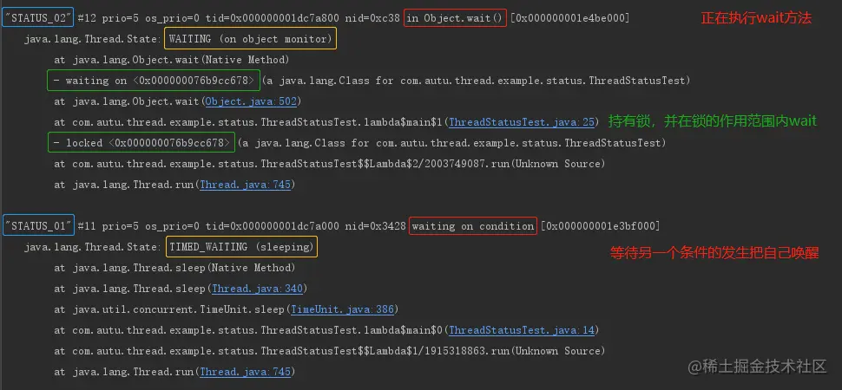Click "(a java.lang.Class for ..." text on waiting line
The height and width of the screenshot is (390, 842).
[477, 81]
